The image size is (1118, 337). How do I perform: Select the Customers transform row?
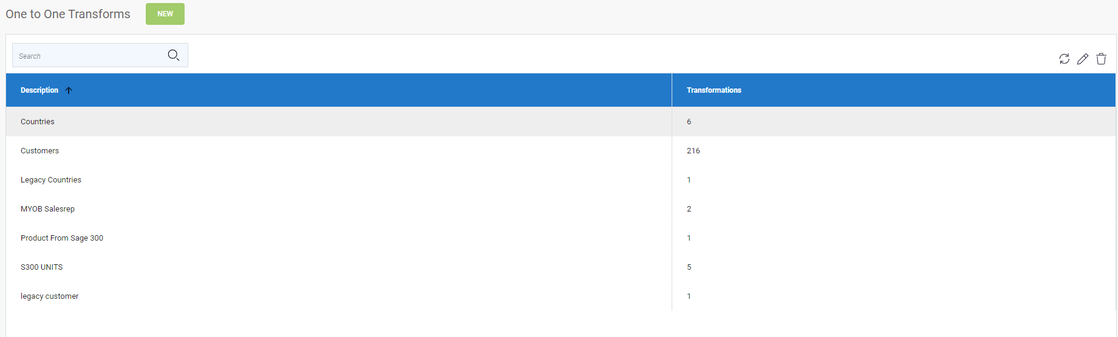40,151
